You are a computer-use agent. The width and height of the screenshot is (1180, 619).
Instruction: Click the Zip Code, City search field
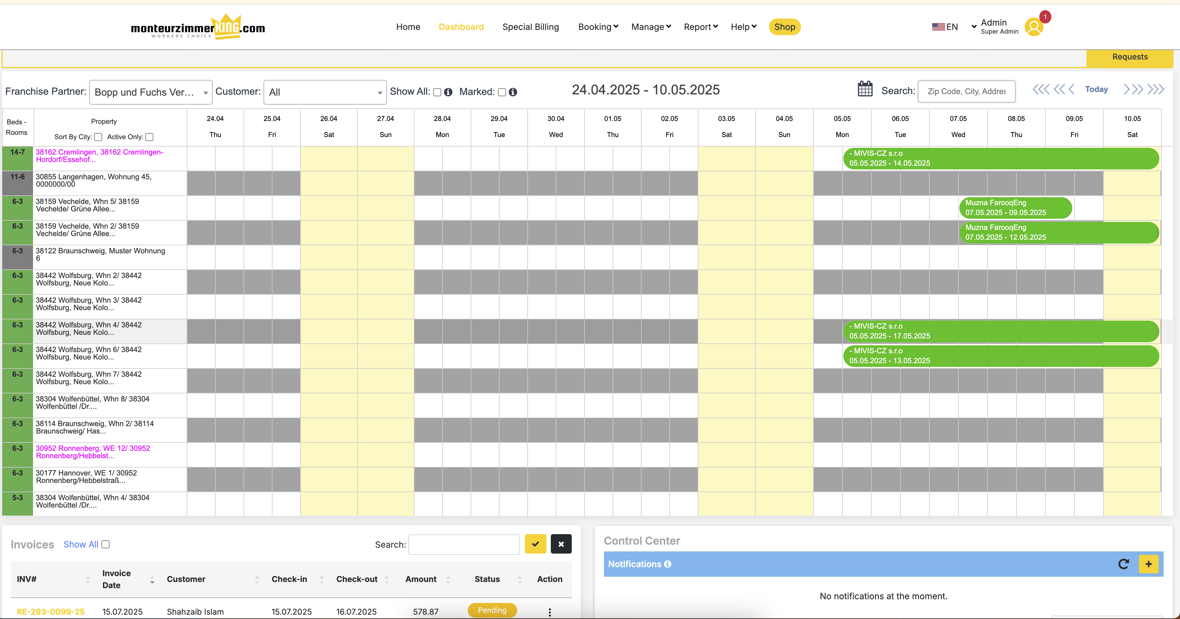point(966,91)
